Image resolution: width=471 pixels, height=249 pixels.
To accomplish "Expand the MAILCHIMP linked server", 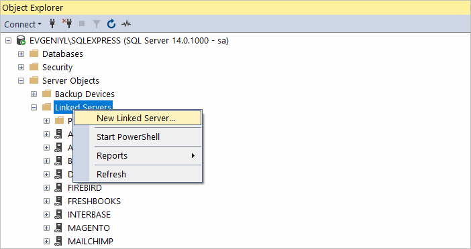I will pyautogui.click(x=46, y=241).
